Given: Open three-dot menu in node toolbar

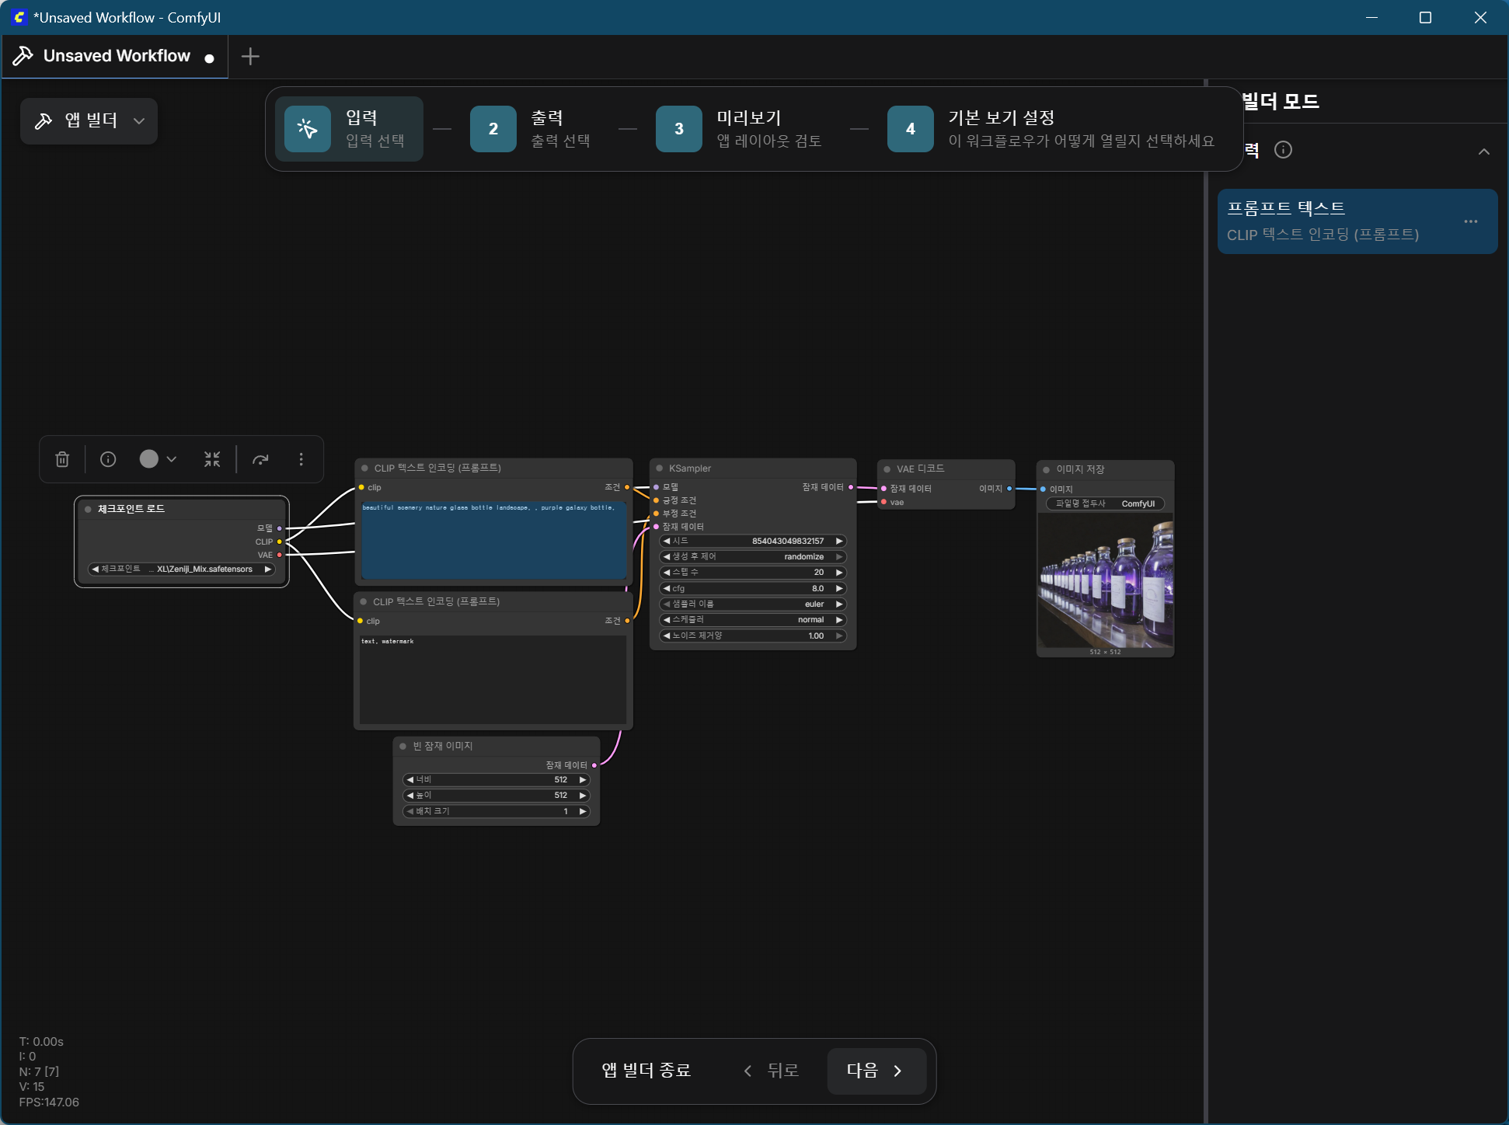Looking at the screenshot, I should 301,459.
